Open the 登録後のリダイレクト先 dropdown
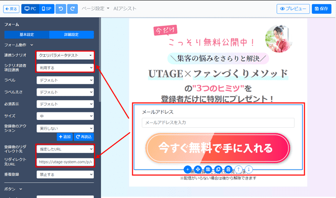 tap(65, 149)
